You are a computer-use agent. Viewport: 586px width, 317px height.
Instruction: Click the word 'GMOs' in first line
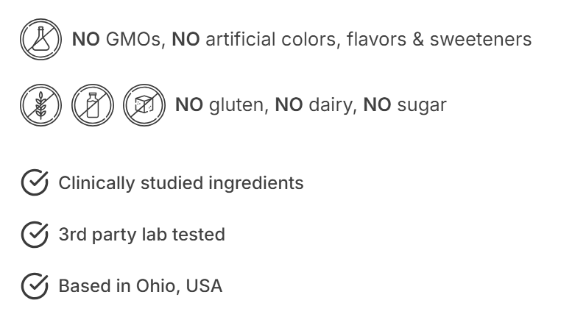point(136,39)
